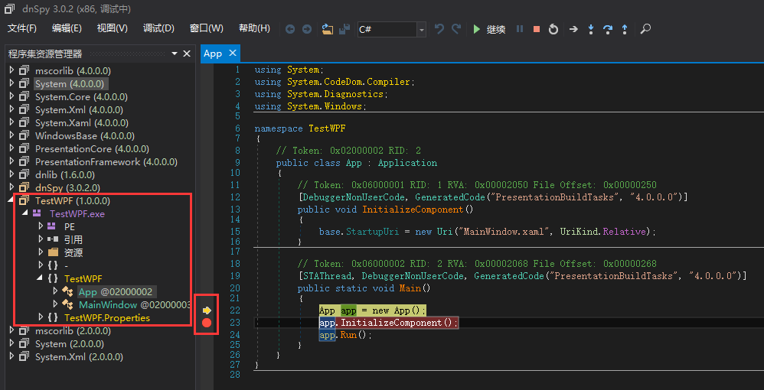This screenshot has height=390, width=764.
Task: Expand the 资源 resources folder
Action: point(41,252)
